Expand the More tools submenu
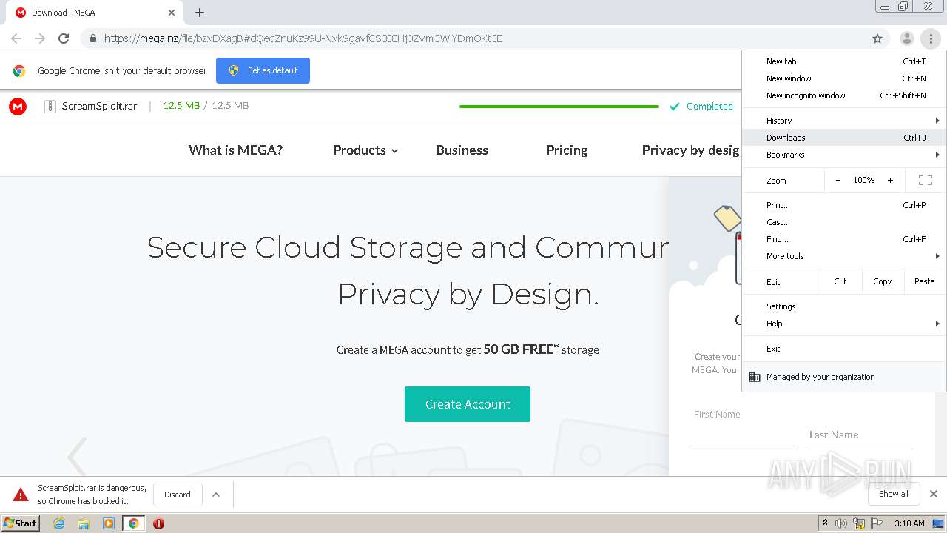Viewport: 947px width, 533px height. click(844, 256)
